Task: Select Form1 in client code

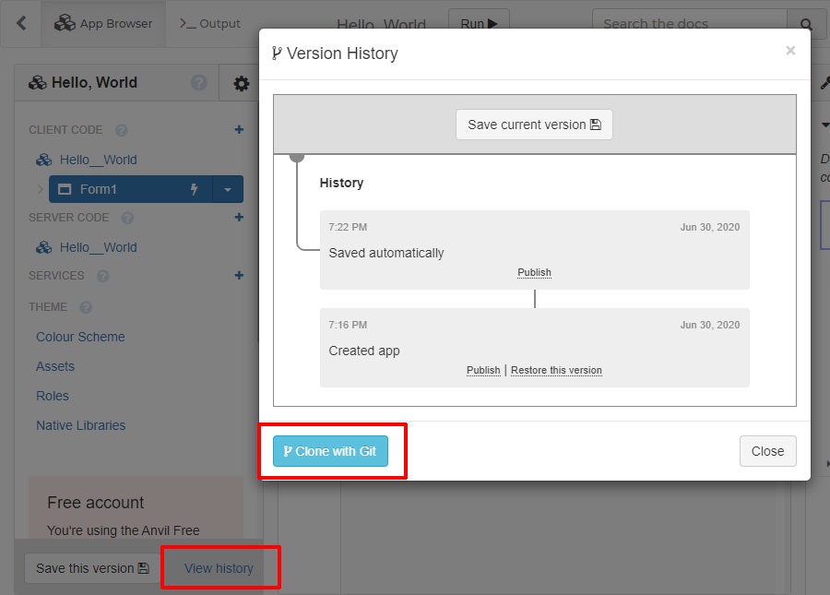Action: click(130, 189)
